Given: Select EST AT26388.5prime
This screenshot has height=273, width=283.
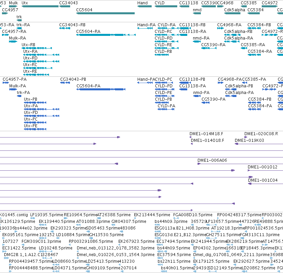Looking at the screenshot, I should point(99,218).
